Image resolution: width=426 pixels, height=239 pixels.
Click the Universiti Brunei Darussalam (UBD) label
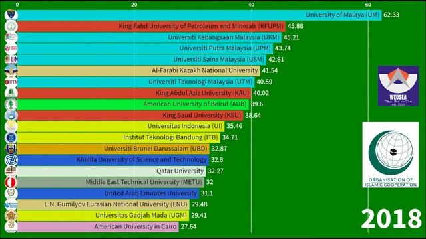point(156,149)
